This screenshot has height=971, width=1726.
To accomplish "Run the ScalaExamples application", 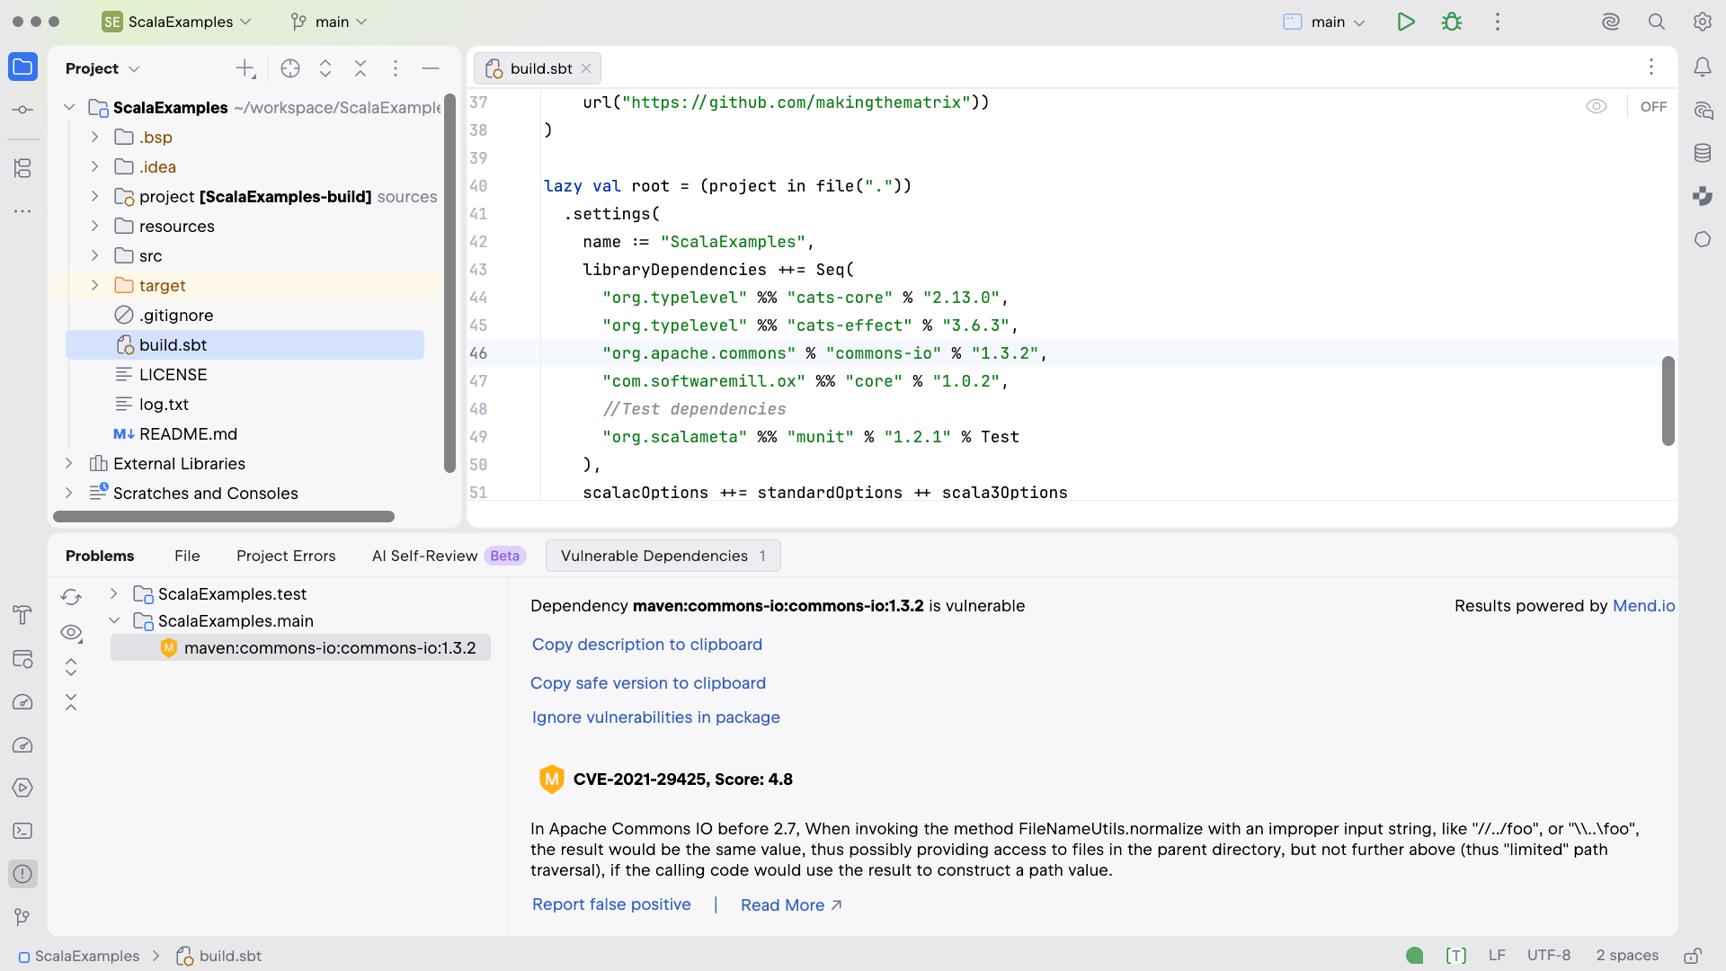I will click(x=1406, y=22).
